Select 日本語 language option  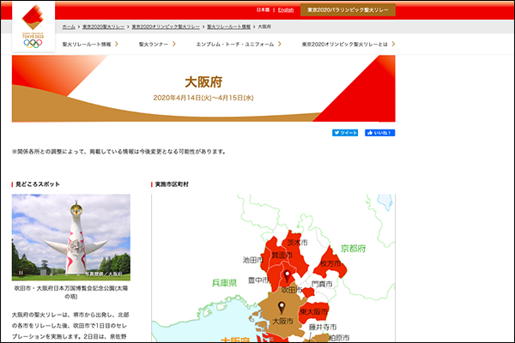[x=264, y=9]
